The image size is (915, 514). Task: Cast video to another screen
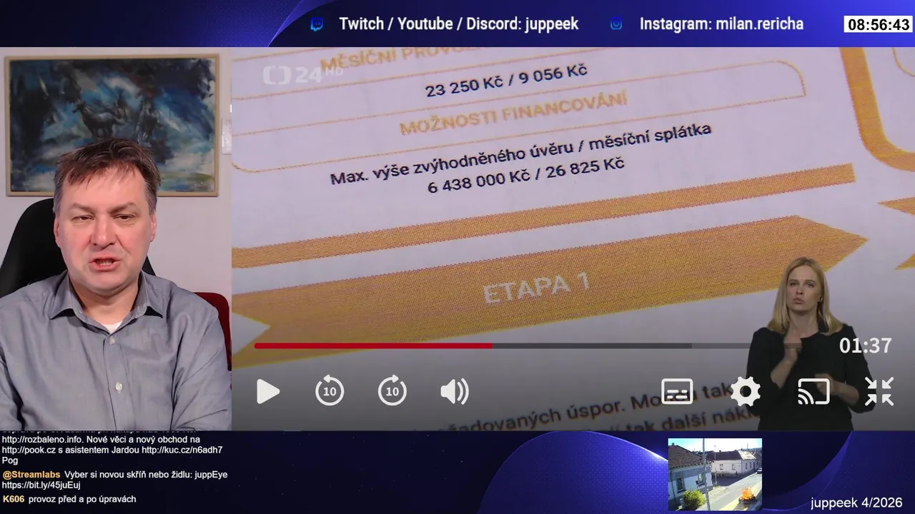(x=813, y=391)
